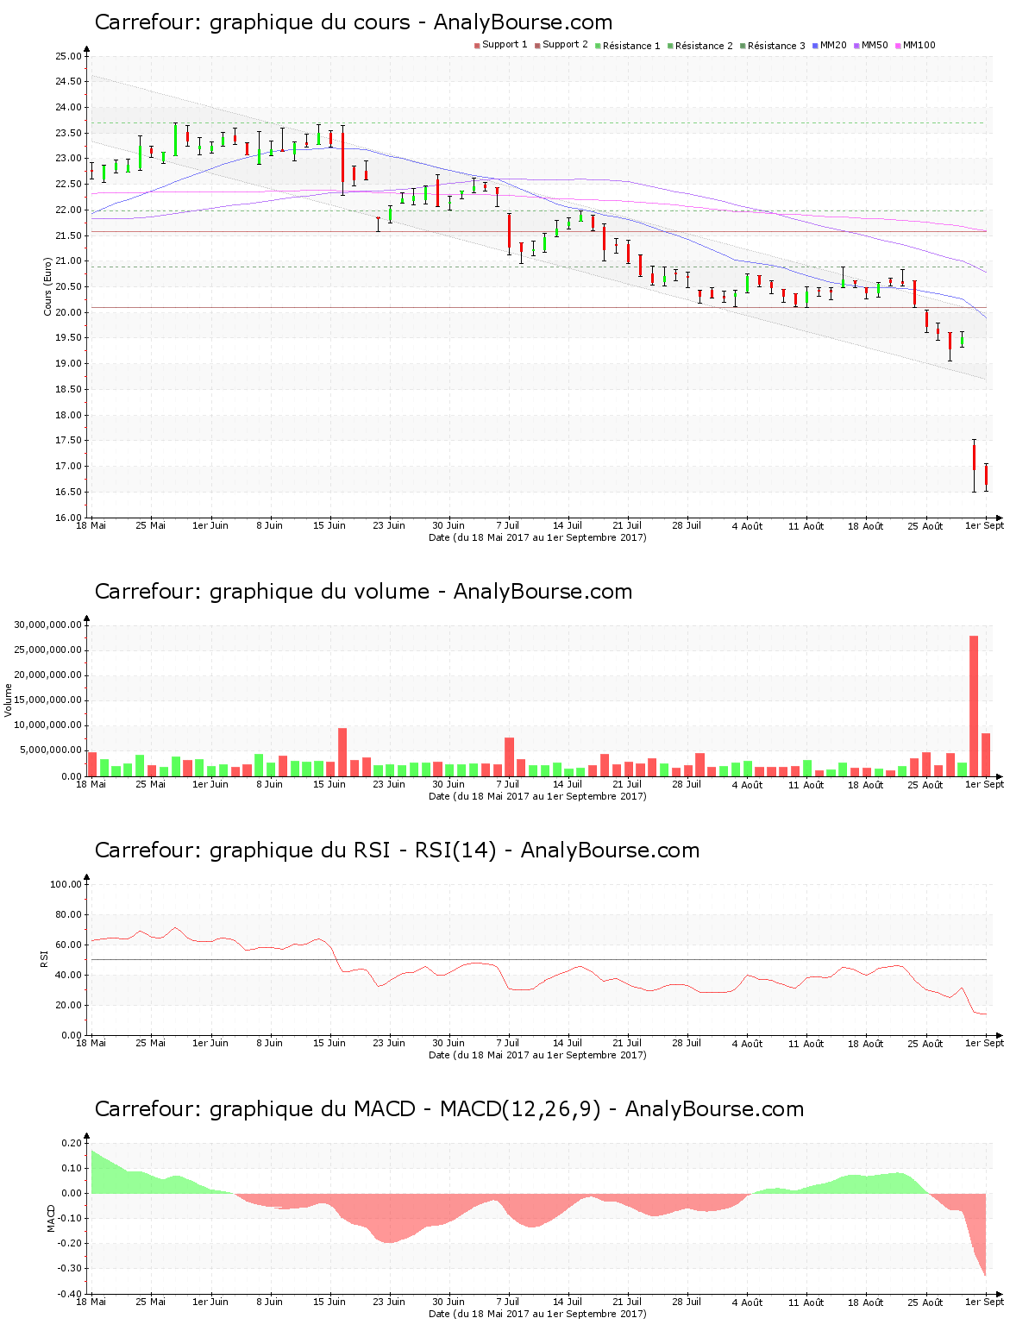Click '4 Août' date label on volume chart
The image size is (1035, 1337).
click(x=747, y=785)
